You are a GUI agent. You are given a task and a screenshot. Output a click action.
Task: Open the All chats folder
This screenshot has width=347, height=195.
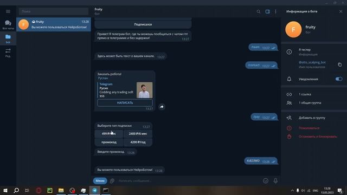click(x=8, y=24)
